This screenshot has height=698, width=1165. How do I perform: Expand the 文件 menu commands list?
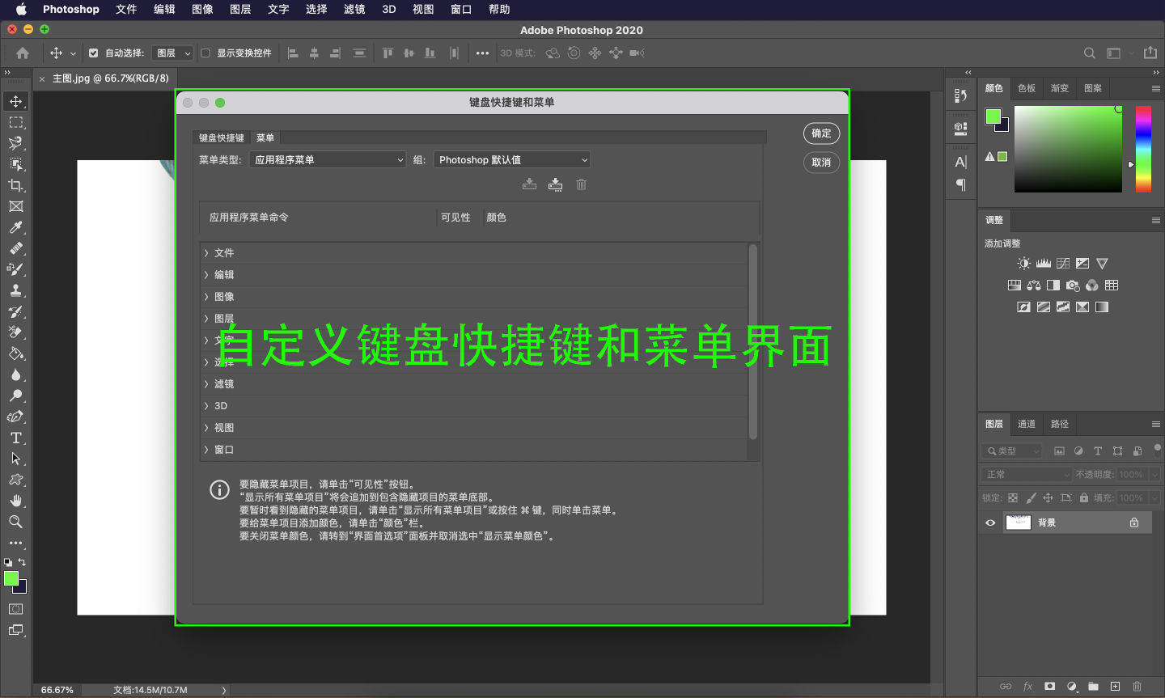pyautogui.click(x=208, y=252)
